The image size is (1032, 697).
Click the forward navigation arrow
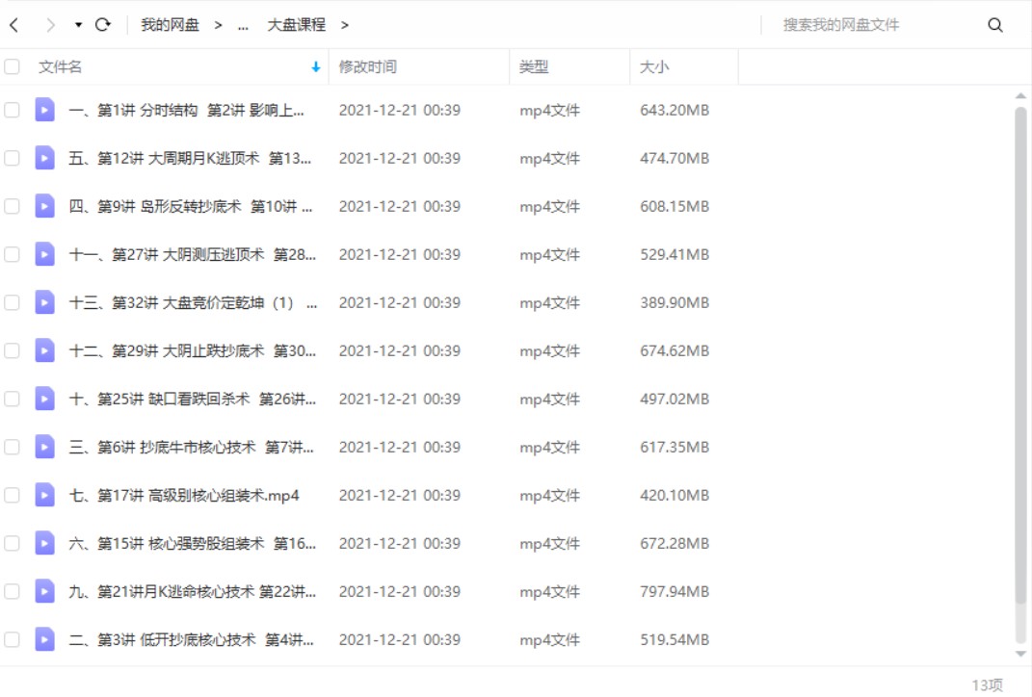[51, 25]
